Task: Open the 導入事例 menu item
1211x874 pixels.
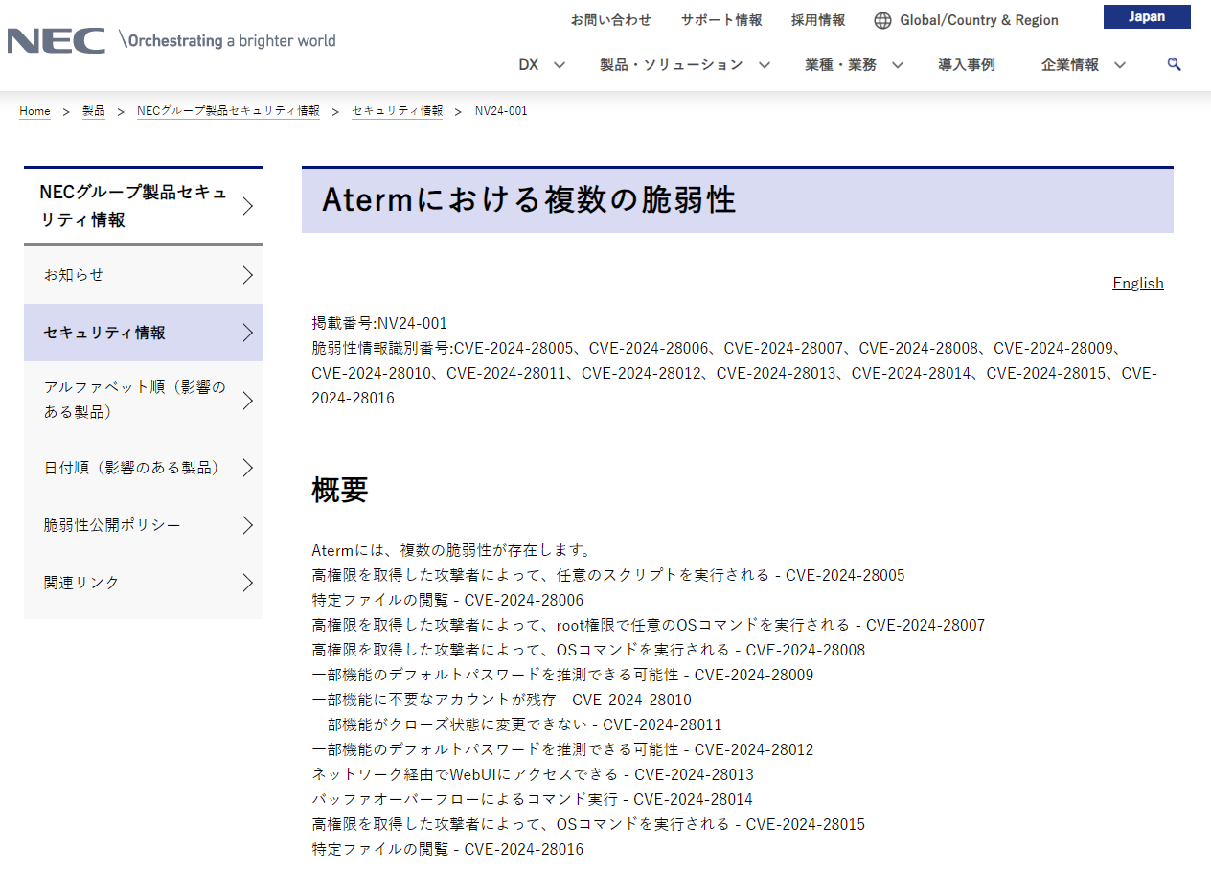Action: click(967, 64)
